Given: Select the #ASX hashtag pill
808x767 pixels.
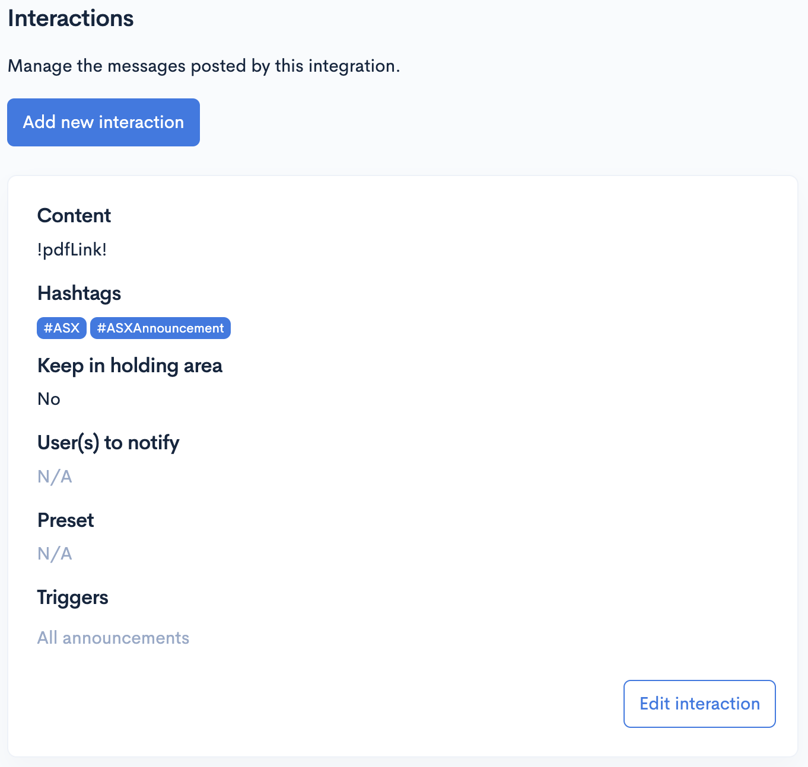Looking at the screenshot, I should point(61,328).
